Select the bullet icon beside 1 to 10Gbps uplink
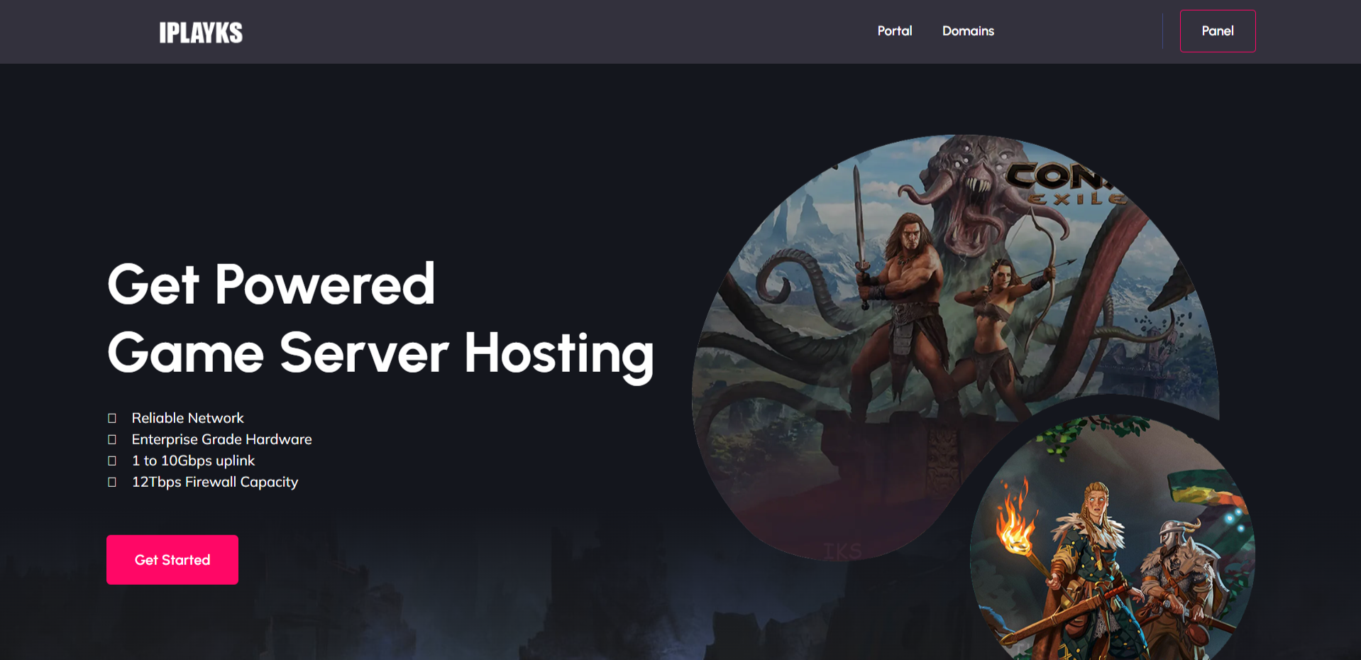Image resolution: width=1361 pixels, height=660 pixels. point(112,461)
